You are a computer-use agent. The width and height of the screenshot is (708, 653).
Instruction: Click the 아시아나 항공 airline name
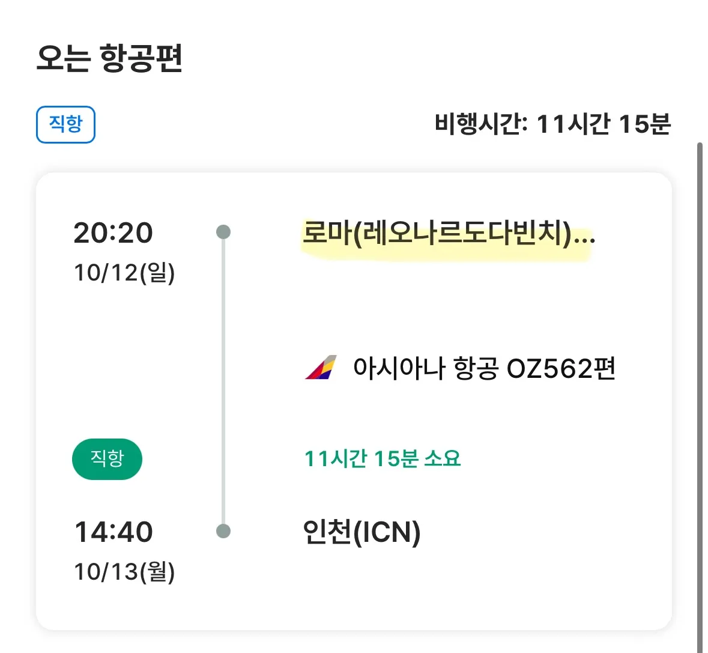pyautogui.click(x=426, y=368)
